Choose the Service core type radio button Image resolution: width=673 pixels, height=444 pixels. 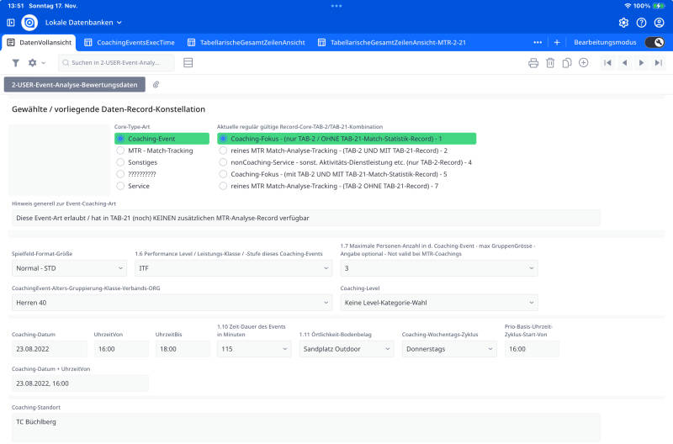point(121,186)
